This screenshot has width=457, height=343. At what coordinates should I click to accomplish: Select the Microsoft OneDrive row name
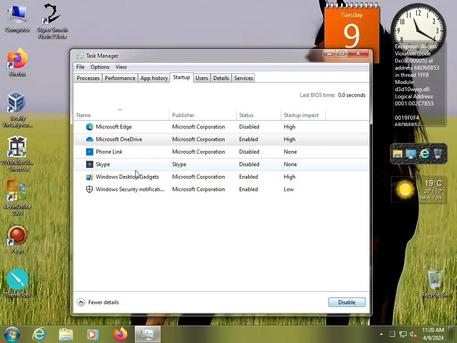pyautogui.click(x=119, y=139)
